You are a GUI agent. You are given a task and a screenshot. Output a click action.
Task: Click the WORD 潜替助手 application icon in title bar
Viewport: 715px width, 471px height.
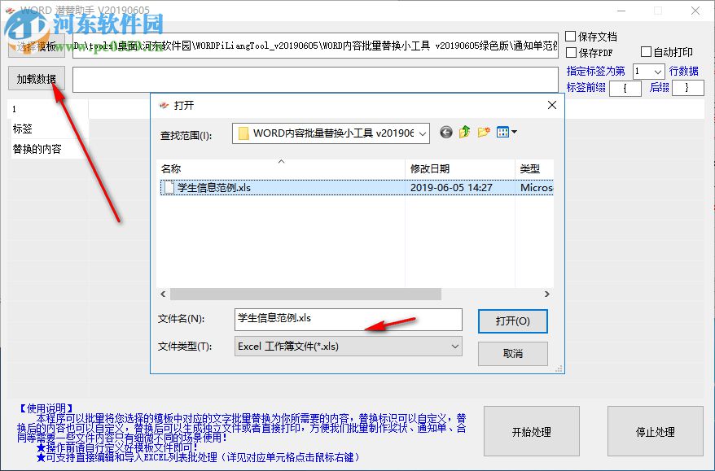point(11,9)
